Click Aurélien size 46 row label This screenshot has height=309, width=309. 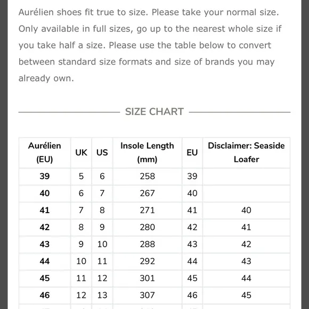click(x=45, y=295)
